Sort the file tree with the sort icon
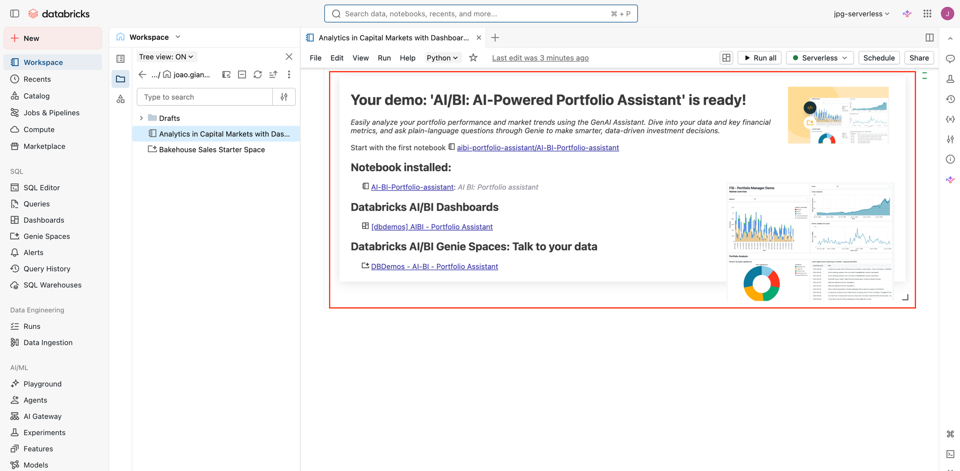Screen dimensions: 960x471 [273, 74]
